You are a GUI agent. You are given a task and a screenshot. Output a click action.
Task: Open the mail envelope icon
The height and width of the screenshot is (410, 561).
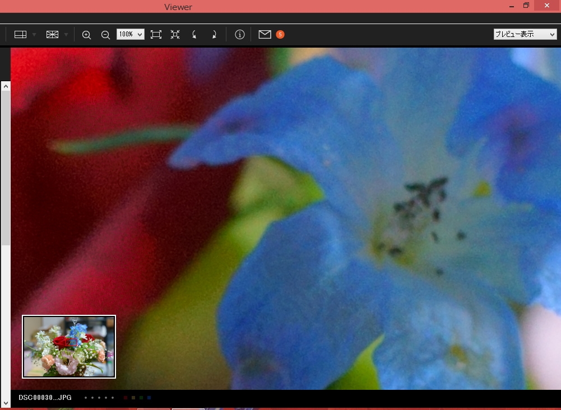click(x=265, y=34)
